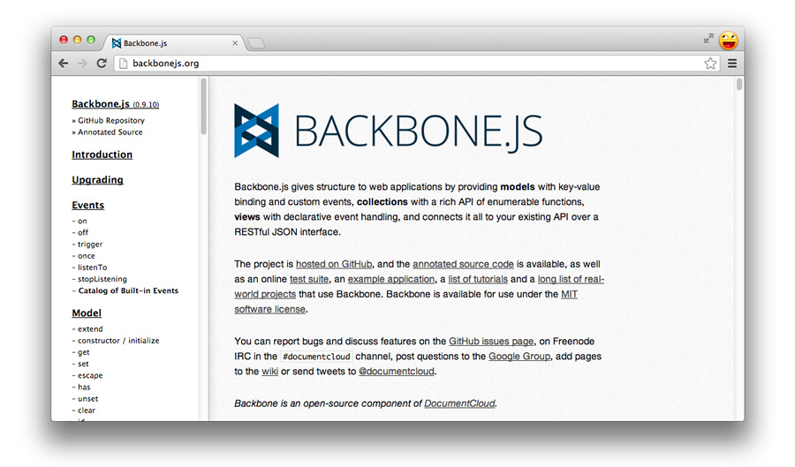Toggle fullscreen with the expand arrows icon

point(708,39)
